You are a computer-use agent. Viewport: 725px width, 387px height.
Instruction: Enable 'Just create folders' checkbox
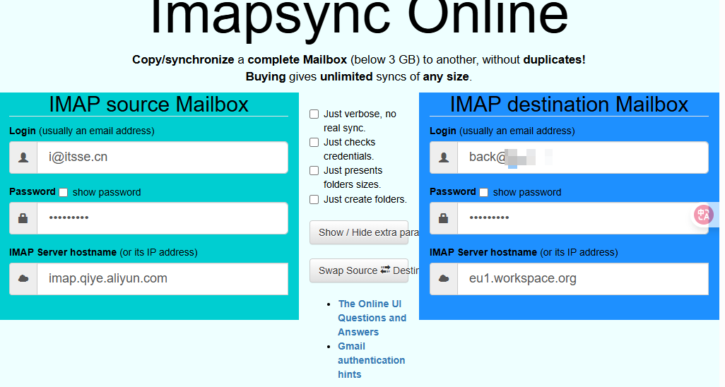pos(314,199)
